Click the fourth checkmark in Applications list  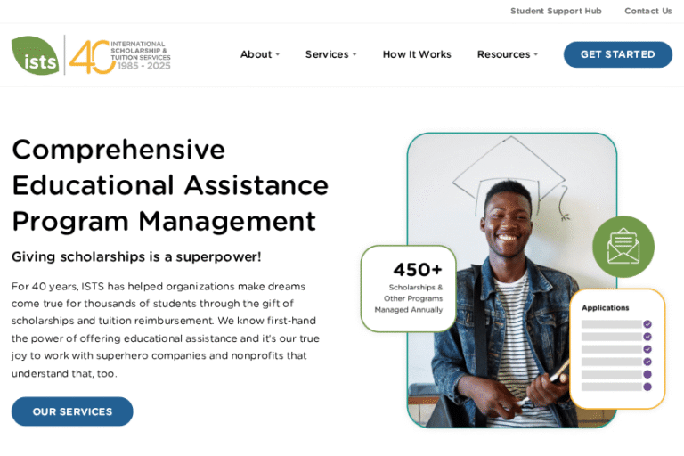click(647, 362)
